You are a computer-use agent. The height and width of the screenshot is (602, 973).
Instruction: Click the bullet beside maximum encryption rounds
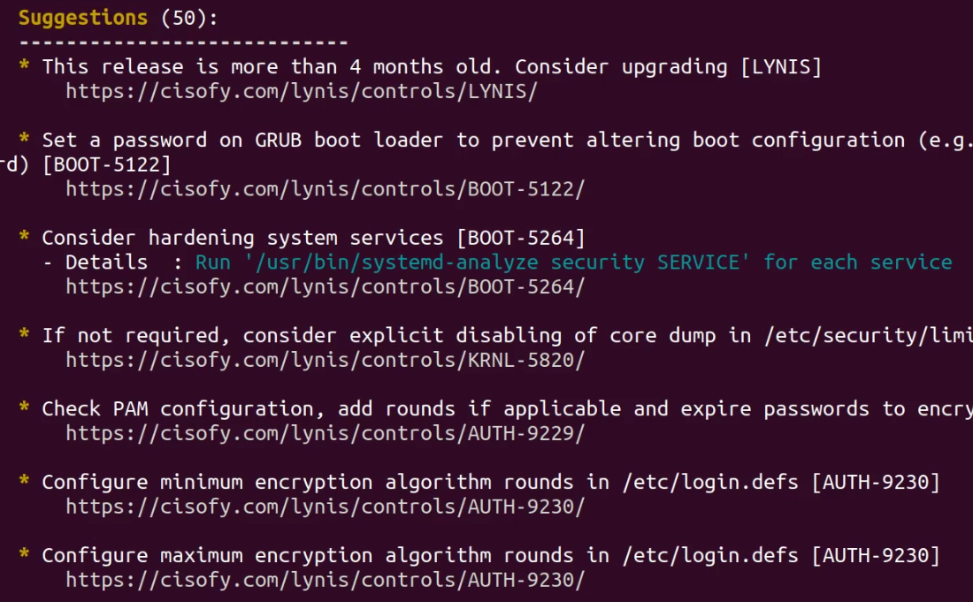click(x=24, y=553)
